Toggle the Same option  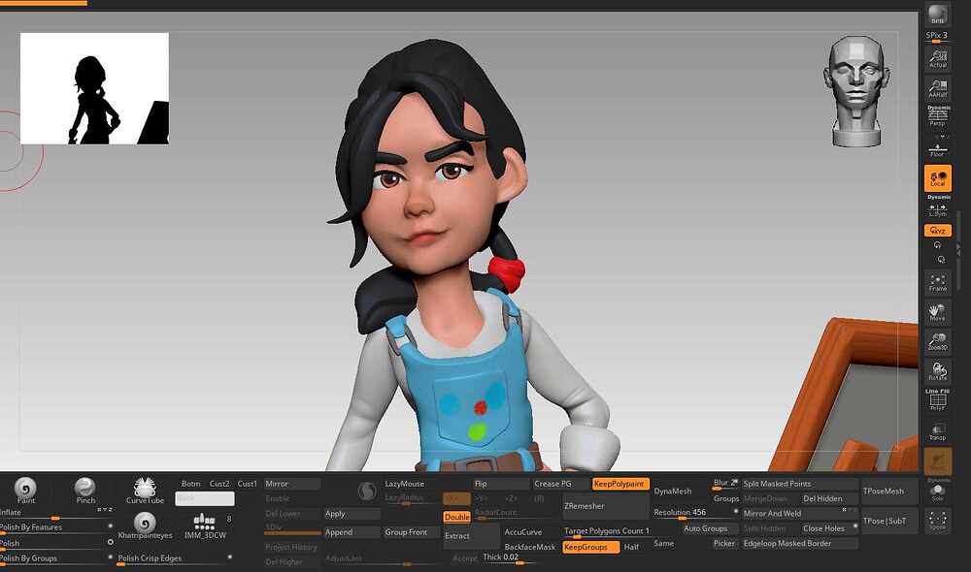tap(663, 543)
